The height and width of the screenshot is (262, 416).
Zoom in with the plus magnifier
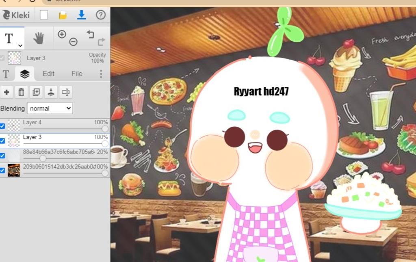62,34
